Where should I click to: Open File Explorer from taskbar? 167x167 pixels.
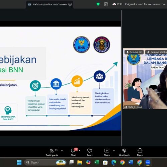click(80, 162)
